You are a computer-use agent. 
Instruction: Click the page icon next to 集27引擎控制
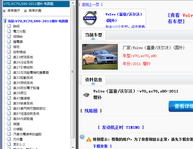(x=9, y=67)
